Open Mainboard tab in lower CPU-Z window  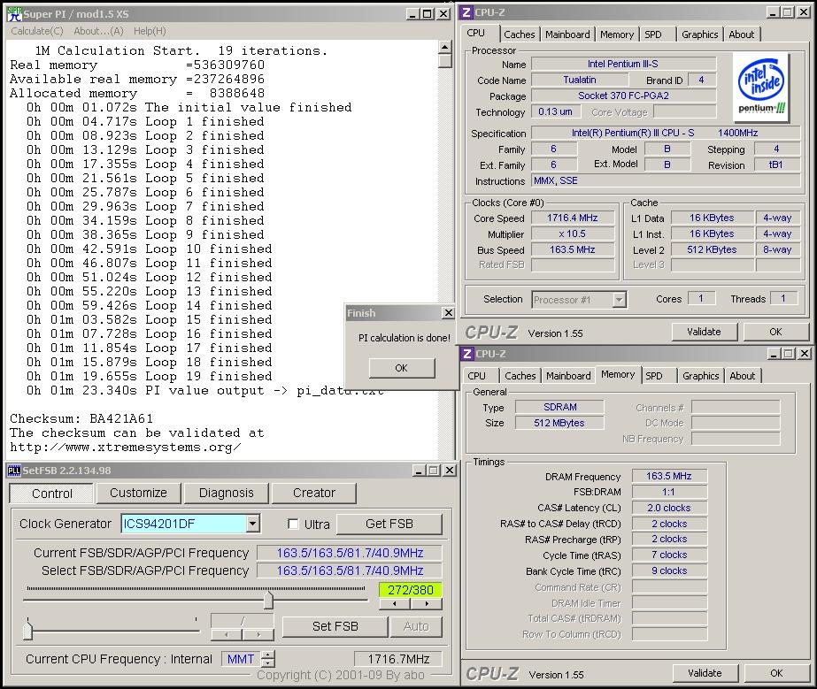click(x=568, y=376)
